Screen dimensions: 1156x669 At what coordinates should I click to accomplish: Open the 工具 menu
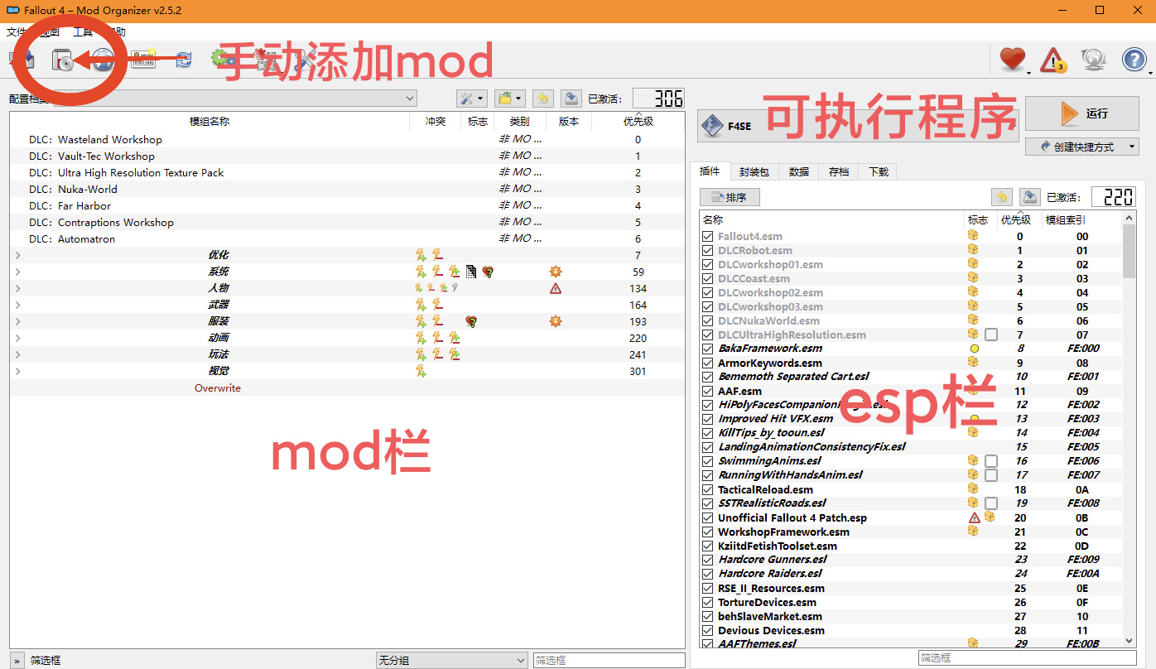(x=83, y=32)
